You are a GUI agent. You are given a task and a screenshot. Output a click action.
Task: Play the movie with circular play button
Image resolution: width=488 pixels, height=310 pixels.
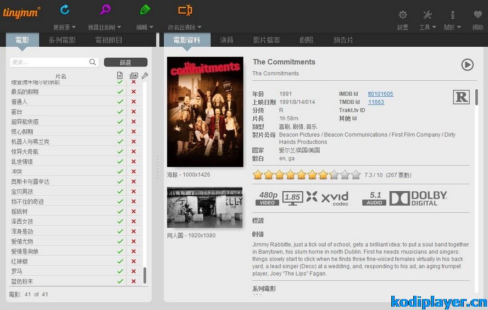pos(467,65)
